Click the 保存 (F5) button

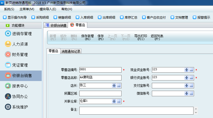(x=100, y=37)
